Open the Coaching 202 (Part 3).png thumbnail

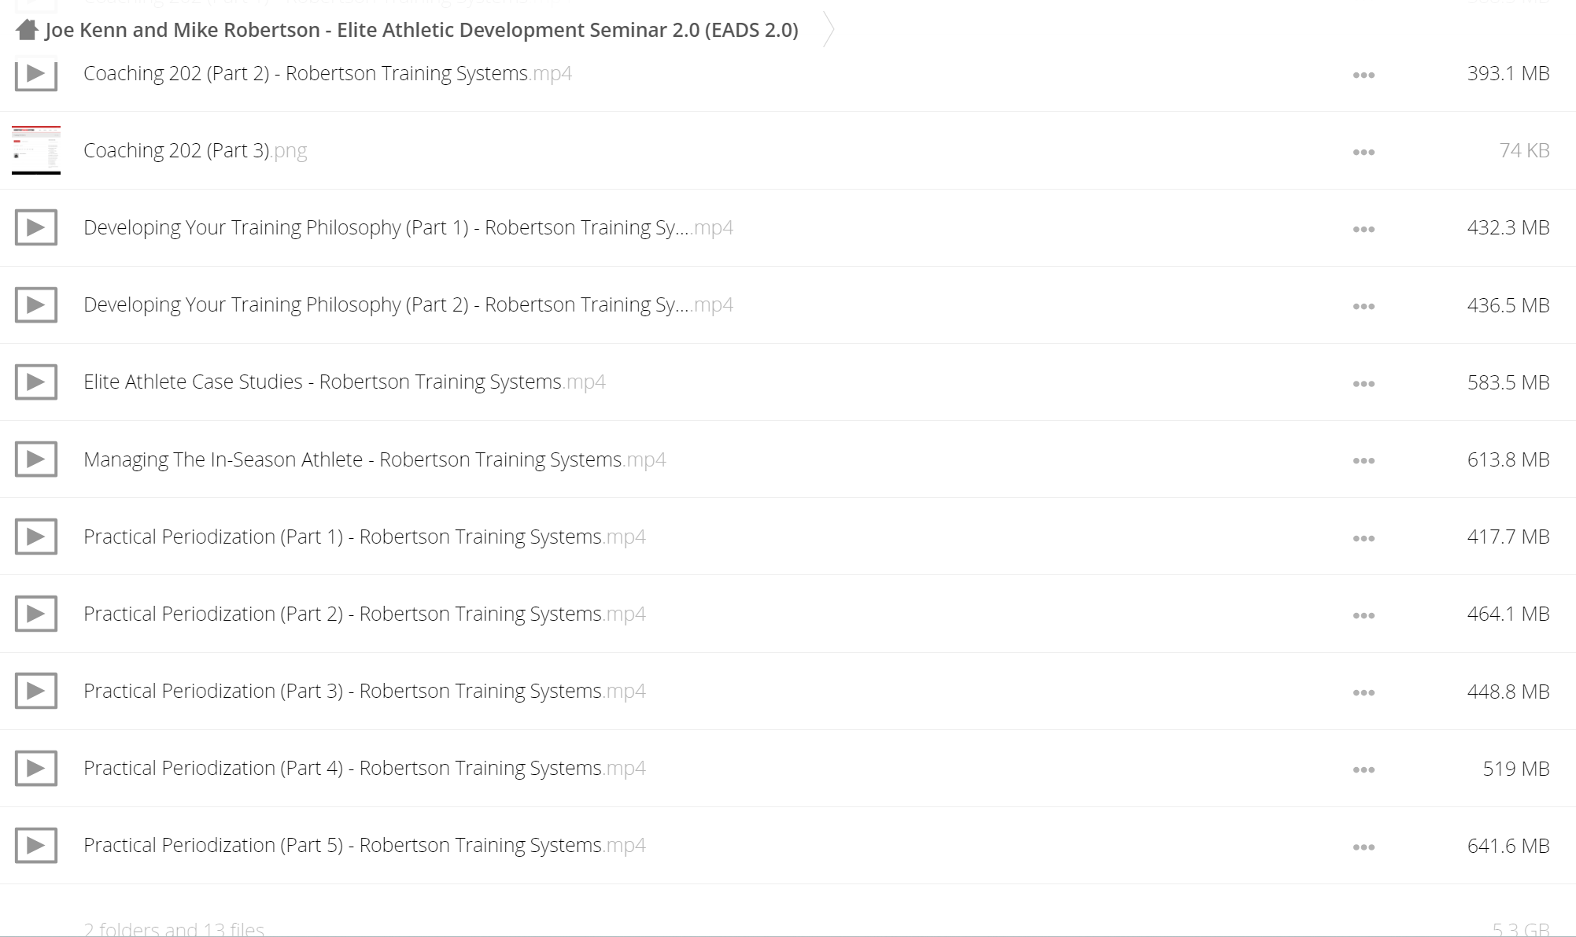pyautogui.click(x=36, y=150)
